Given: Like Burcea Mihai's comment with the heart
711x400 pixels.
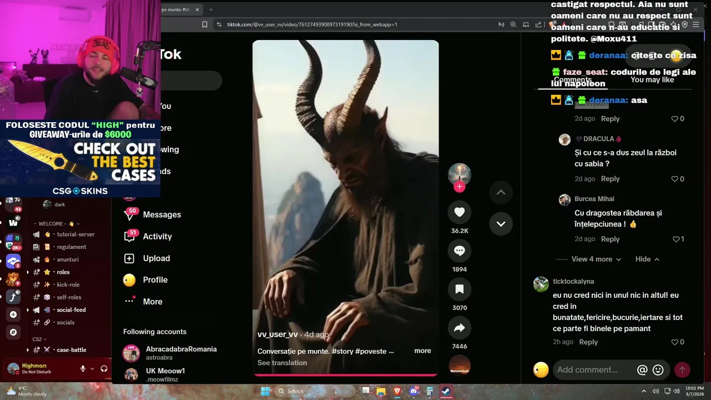Looking at the screenshot, I should pyautogui.click(x=676, y=239).
